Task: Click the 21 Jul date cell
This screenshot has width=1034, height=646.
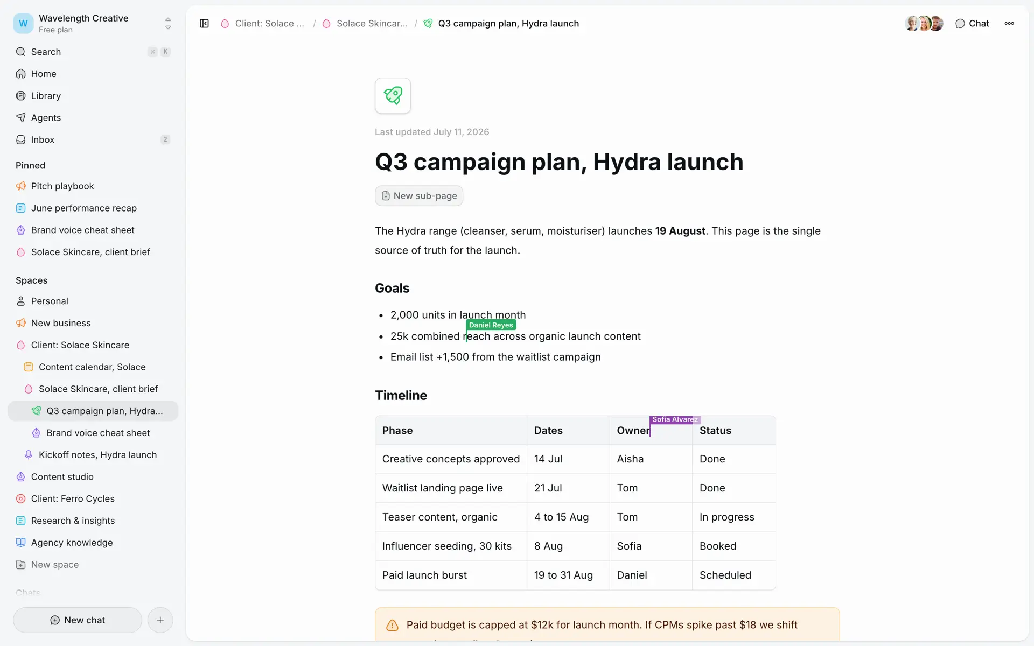Action: [x=568, y=488]
